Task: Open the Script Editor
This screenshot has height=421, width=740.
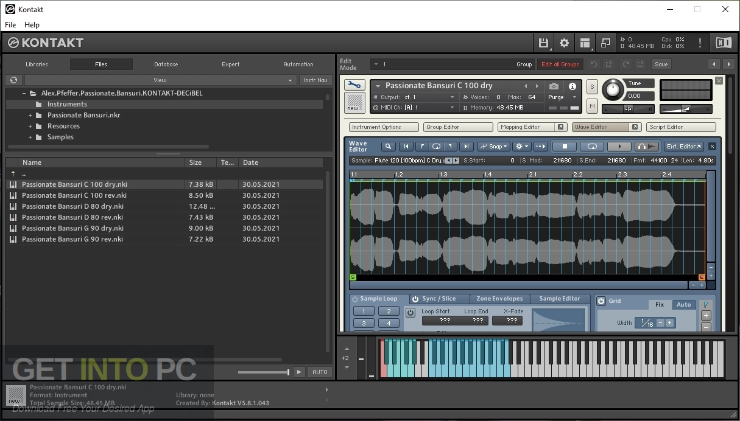Action: click(681, 127)
